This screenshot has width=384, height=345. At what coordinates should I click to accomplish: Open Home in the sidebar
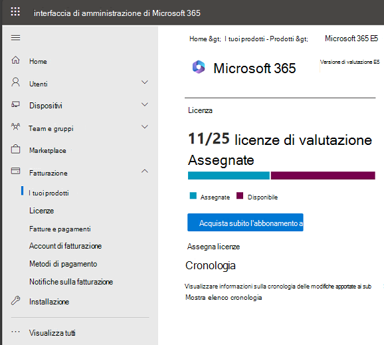(38, 61)
